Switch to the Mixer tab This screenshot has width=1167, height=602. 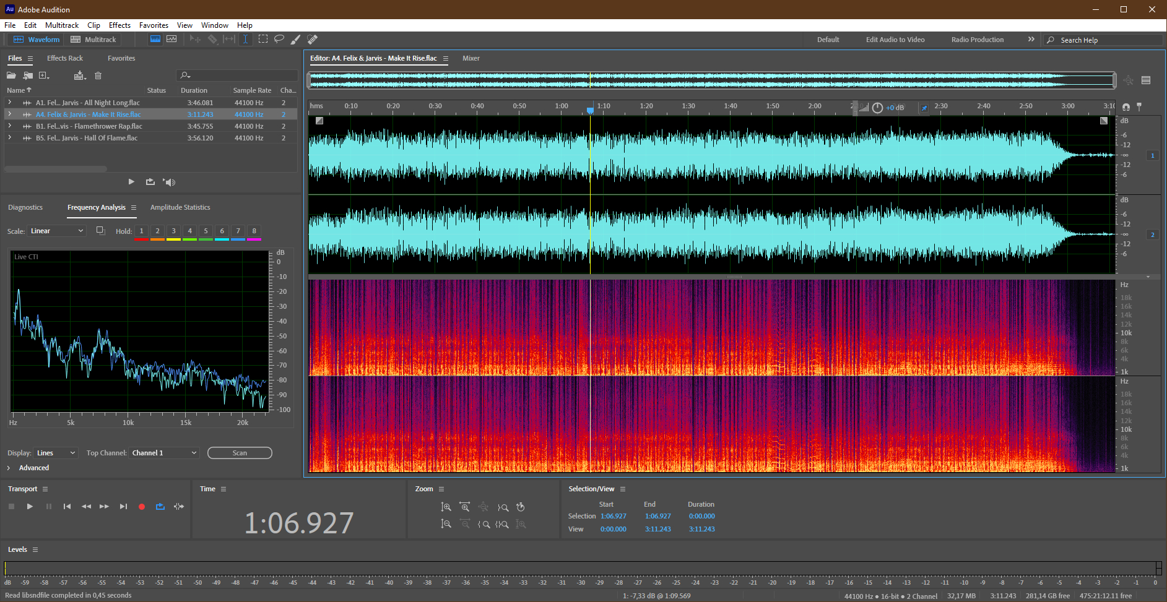[471, 58]
